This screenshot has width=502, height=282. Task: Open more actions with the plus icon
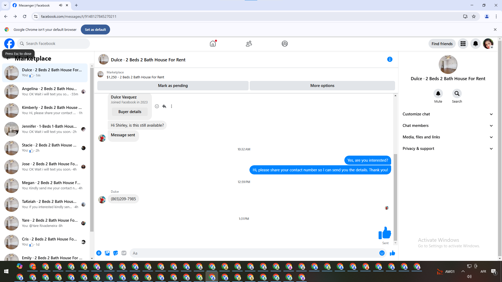click(99, 253)
